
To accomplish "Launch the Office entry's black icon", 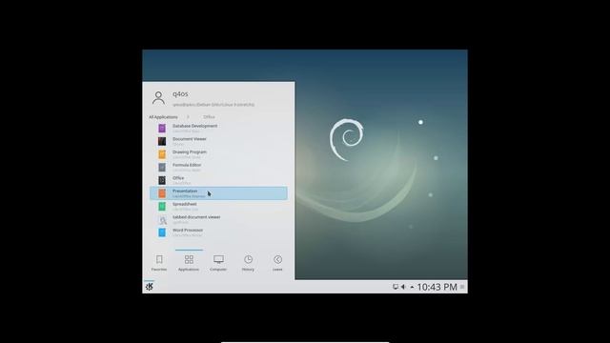I will (162, 180).
